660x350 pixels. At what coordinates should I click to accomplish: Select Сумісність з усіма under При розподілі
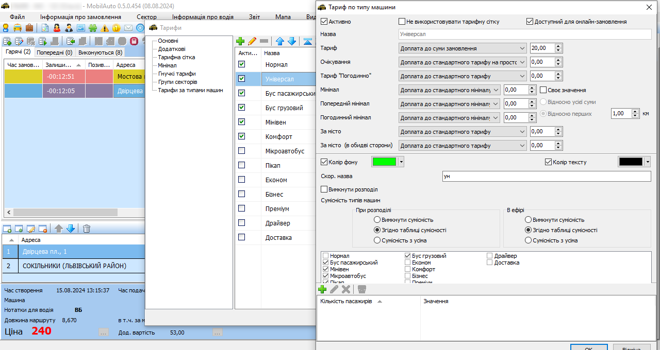click(x=377, y=240)
